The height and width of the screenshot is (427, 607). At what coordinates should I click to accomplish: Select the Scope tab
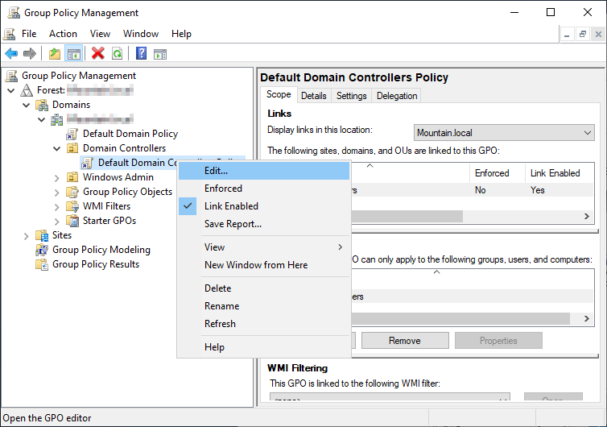click(x=279, y=94)
